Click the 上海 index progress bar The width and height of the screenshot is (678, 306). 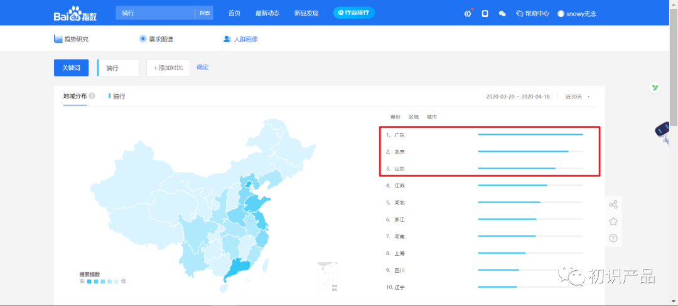click(530, 253)
